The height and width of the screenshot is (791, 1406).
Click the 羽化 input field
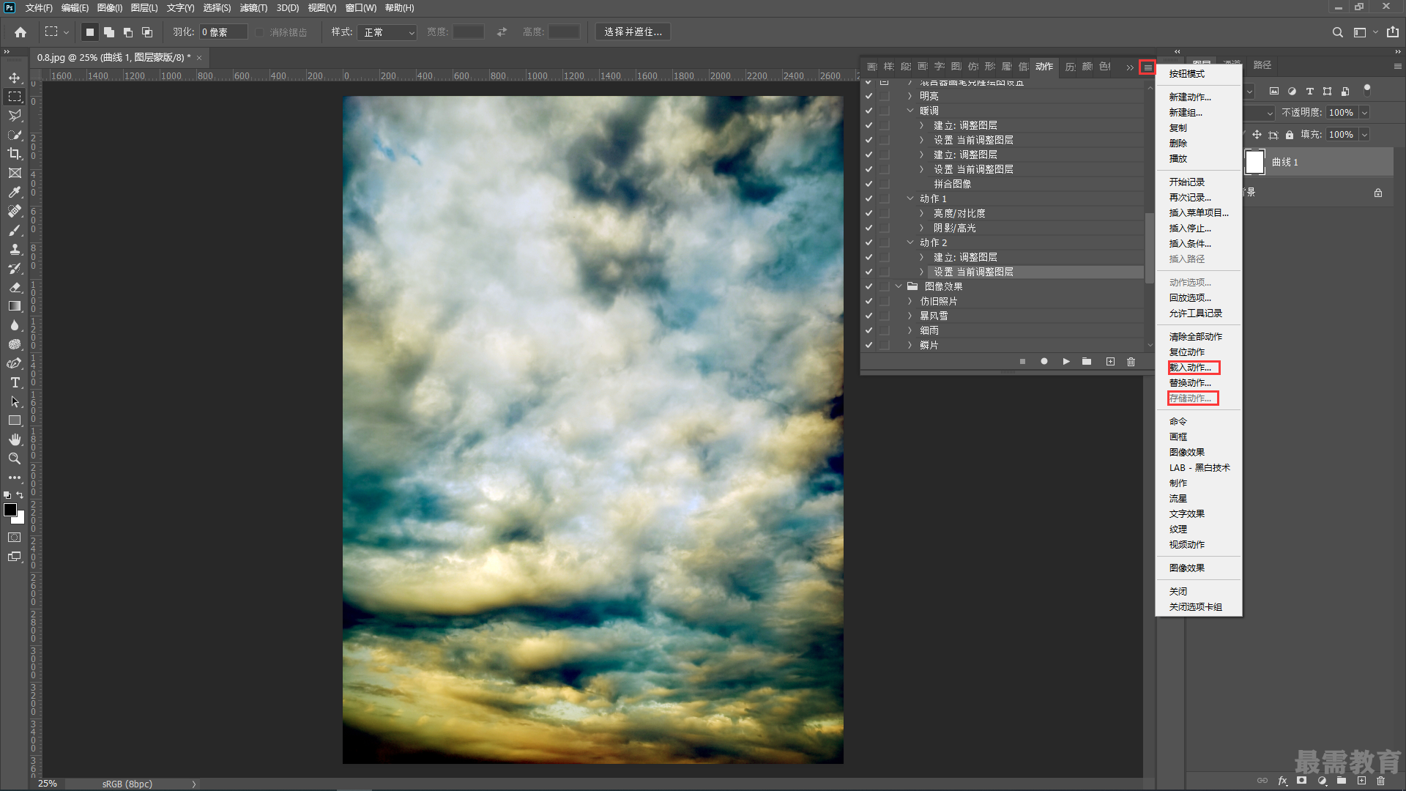(223, 32)
